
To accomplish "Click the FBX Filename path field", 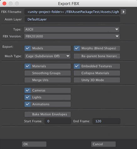I will point(72,12).
